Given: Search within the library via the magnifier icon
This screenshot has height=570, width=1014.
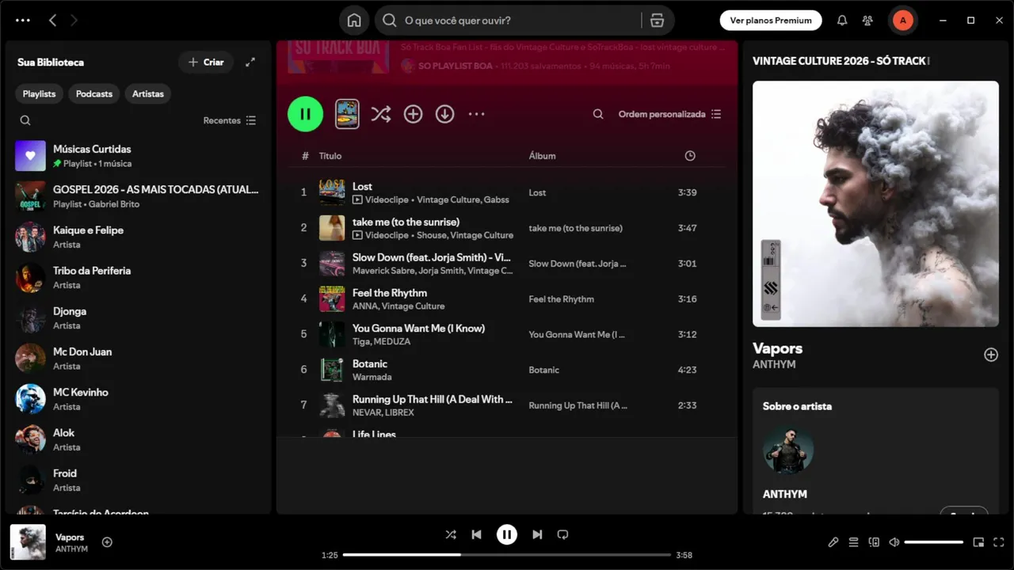Looking at the screenshot, I should 25,120.
